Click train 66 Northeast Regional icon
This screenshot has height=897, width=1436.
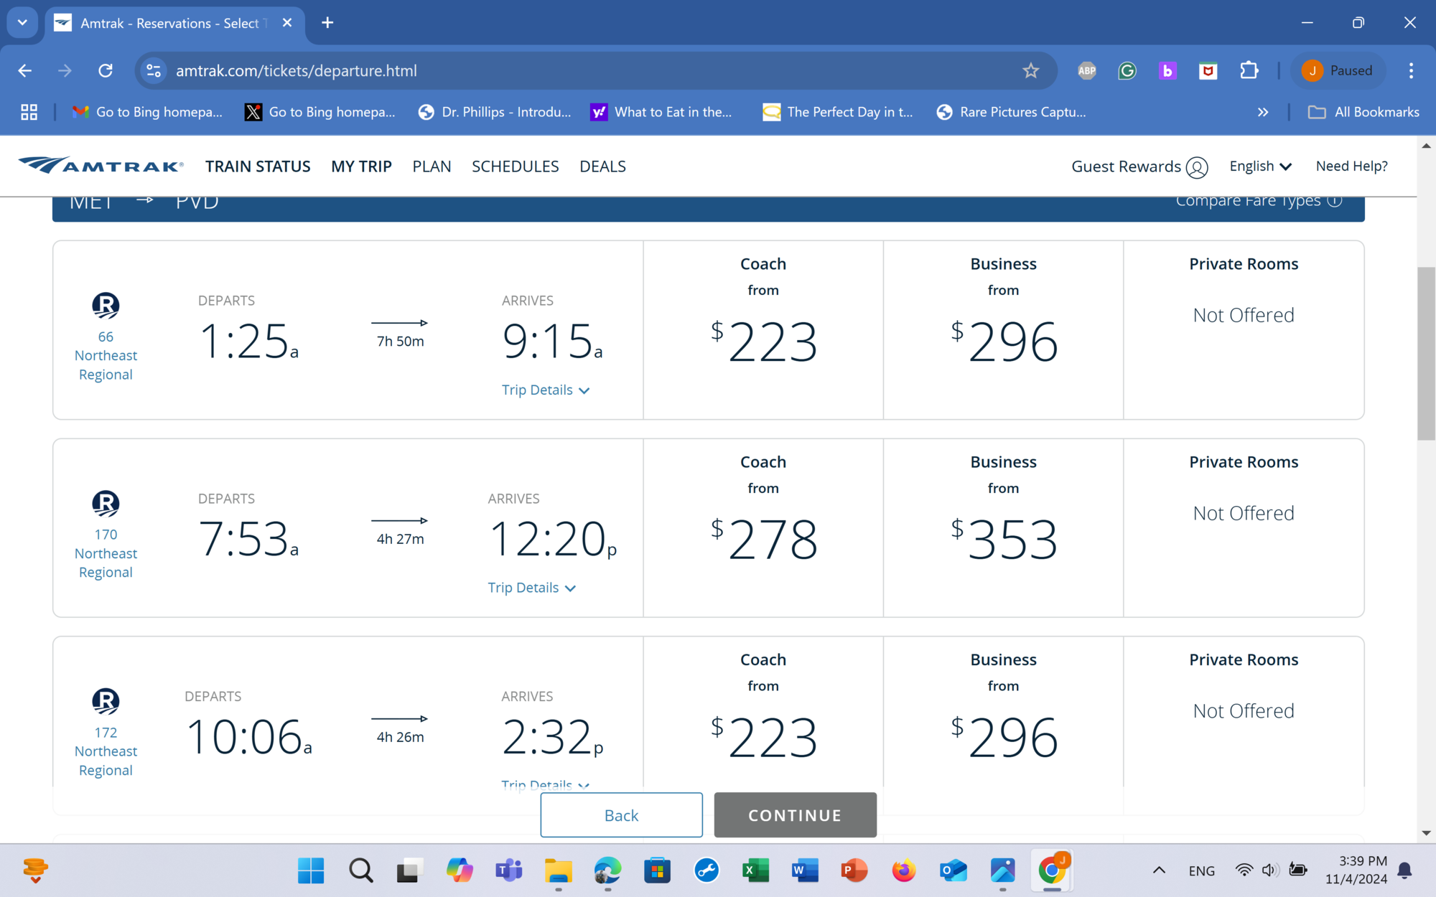[x=106, y=306]
